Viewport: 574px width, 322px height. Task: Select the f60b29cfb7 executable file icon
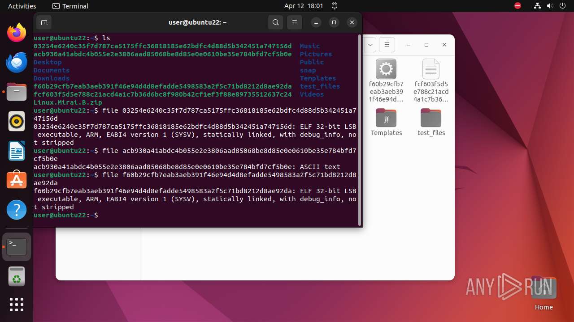(x=386, y=80)
